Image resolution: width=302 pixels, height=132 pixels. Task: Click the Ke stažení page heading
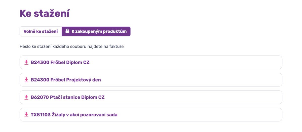(45, 14)
